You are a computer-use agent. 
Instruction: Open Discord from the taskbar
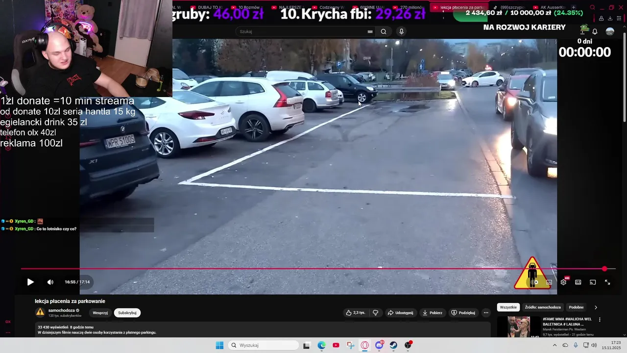point(379,345)
